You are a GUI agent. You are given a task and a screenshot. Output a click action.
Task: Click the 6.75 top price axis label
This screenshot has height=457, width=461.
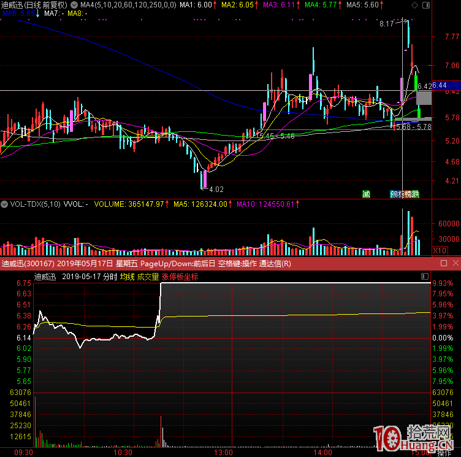24,283
